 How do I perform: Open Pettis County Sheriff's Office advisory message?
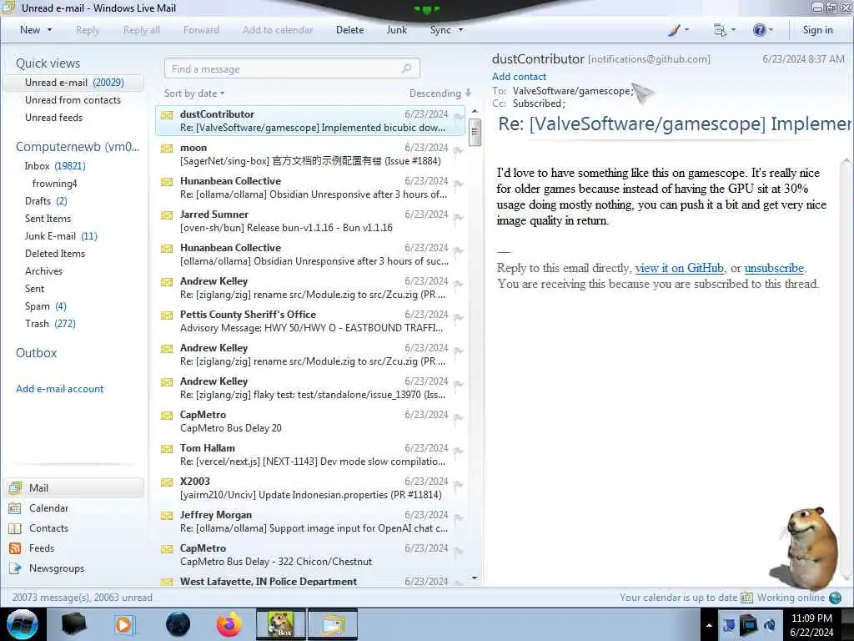(310, 321)
